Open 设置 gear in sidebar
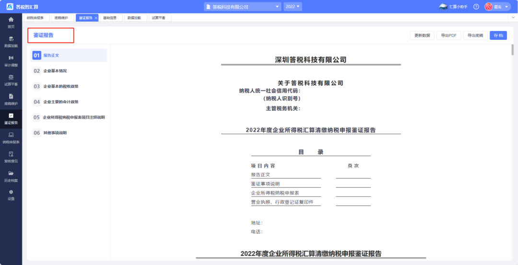This screenshot has height=265, width=518. click(x=11, y=195)
